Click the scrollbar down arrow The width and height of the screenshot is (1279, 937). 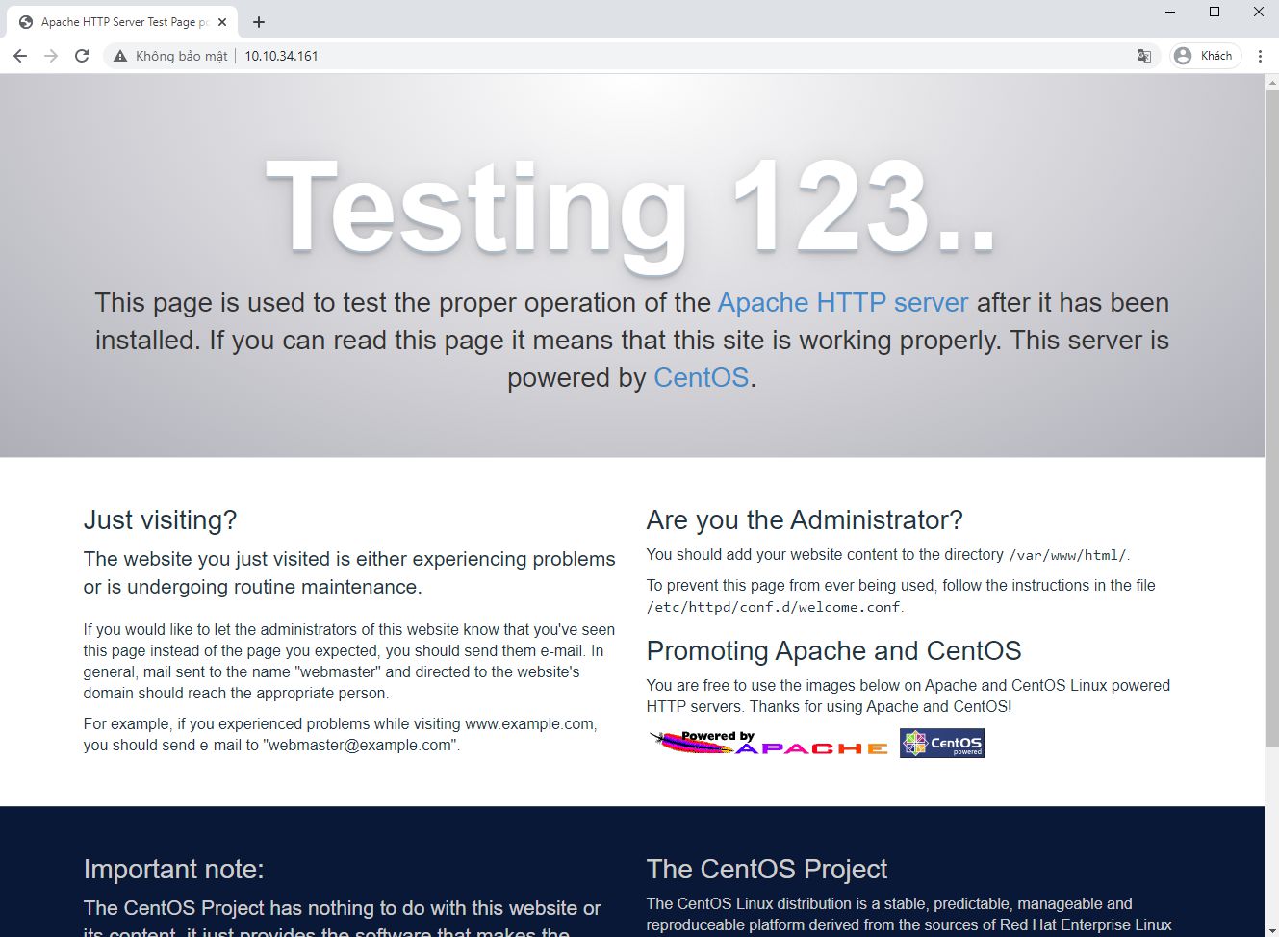[1271, 929]
